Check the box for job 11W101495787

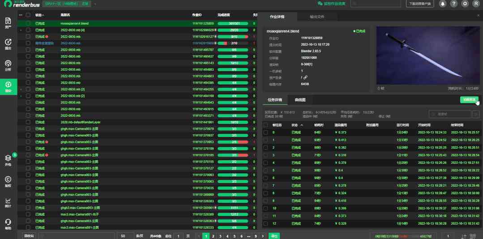pos(28,50)
